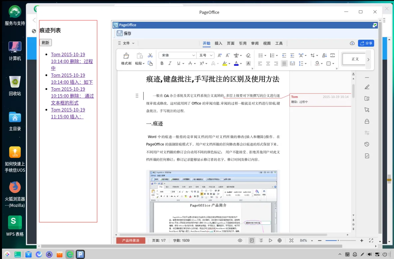Click the 产品待激活 activation button
This screenshot has width=394, height=259.
(x=131, y=240)
